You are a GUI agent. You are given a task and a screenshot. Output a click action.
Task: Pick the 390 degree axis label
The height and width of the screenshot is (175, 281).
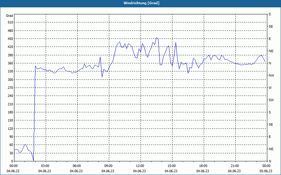click(11, 55)
